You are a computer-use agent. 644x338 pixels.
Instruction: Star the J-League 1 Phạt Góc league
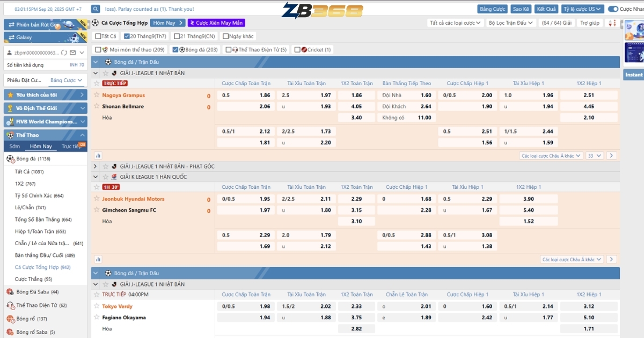click(x=106, y=166)
